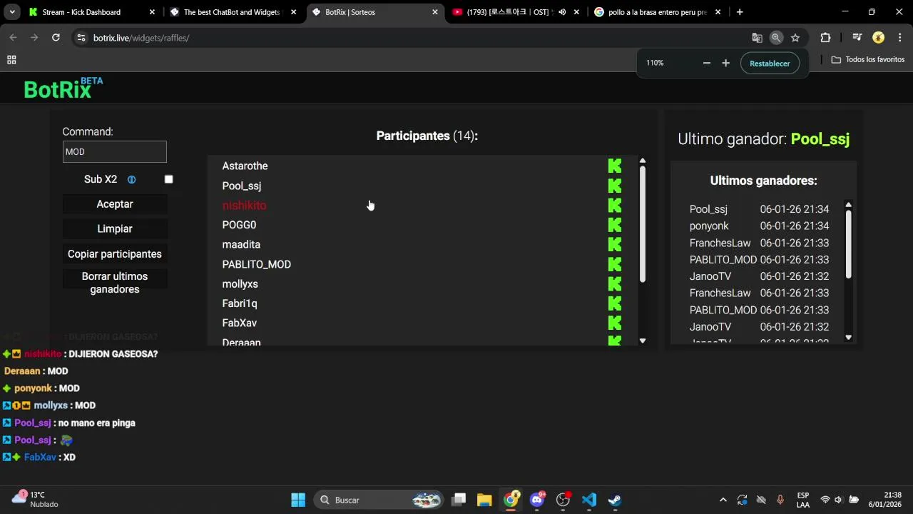Screen dimensions: 913x514
Task: Click Kick icon beside Fabri1q
Action: point(615,304)
